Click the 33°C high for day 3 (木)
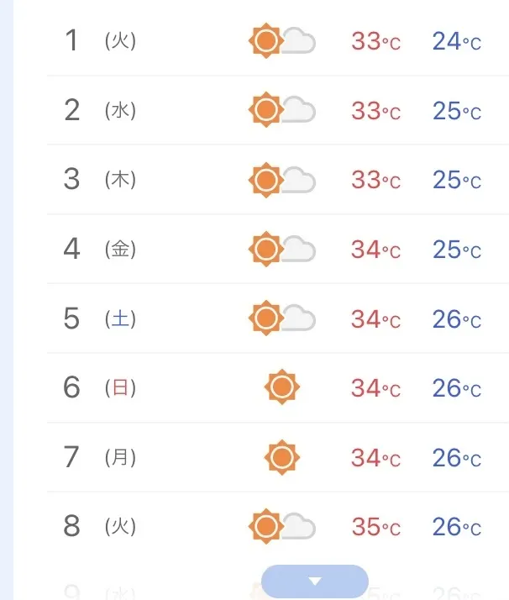The width and height of the screenshot is (509, 600). (x=376, y=180)
